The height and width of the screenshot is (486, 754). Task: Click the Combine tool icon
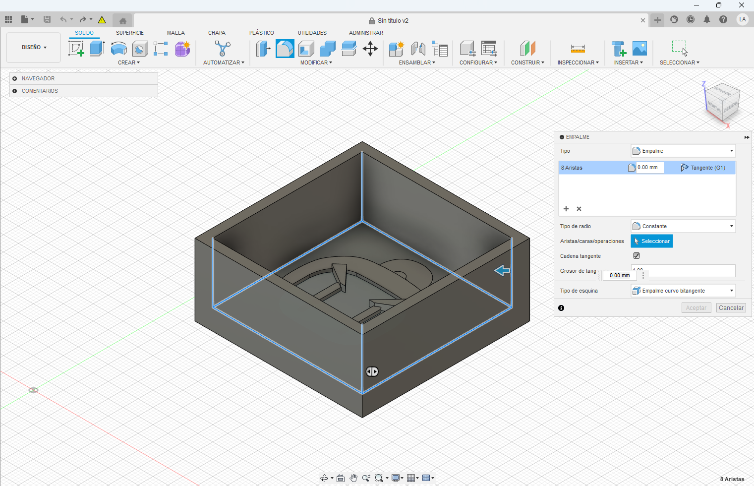(328, 49)
